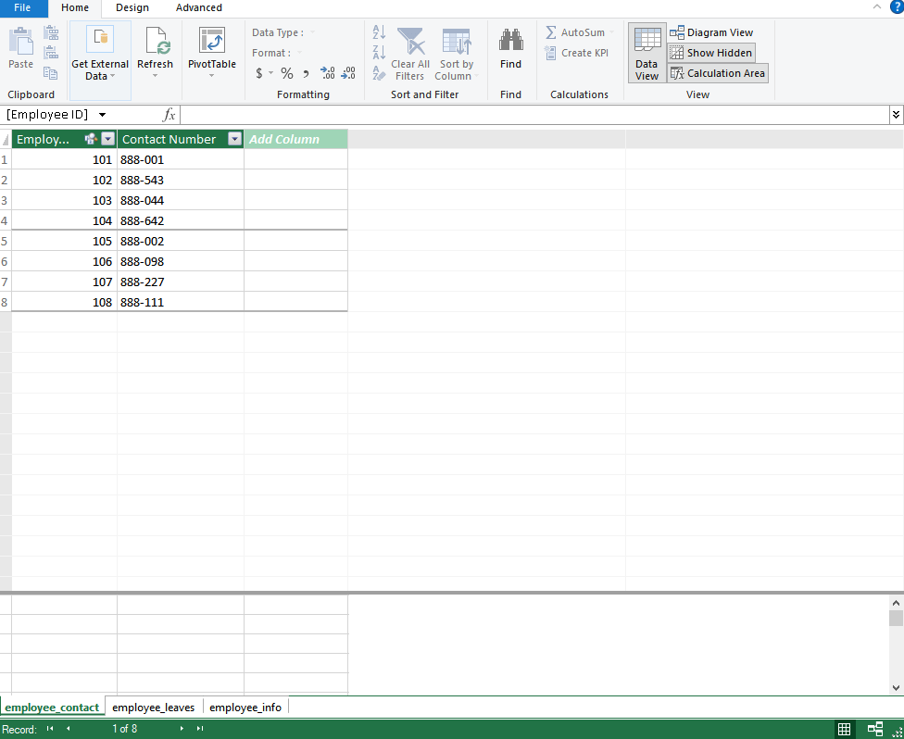Open the Employee ID filter dropdown
Image resolution: width=904 pixels, height=739 pixels.
[108, 138]
